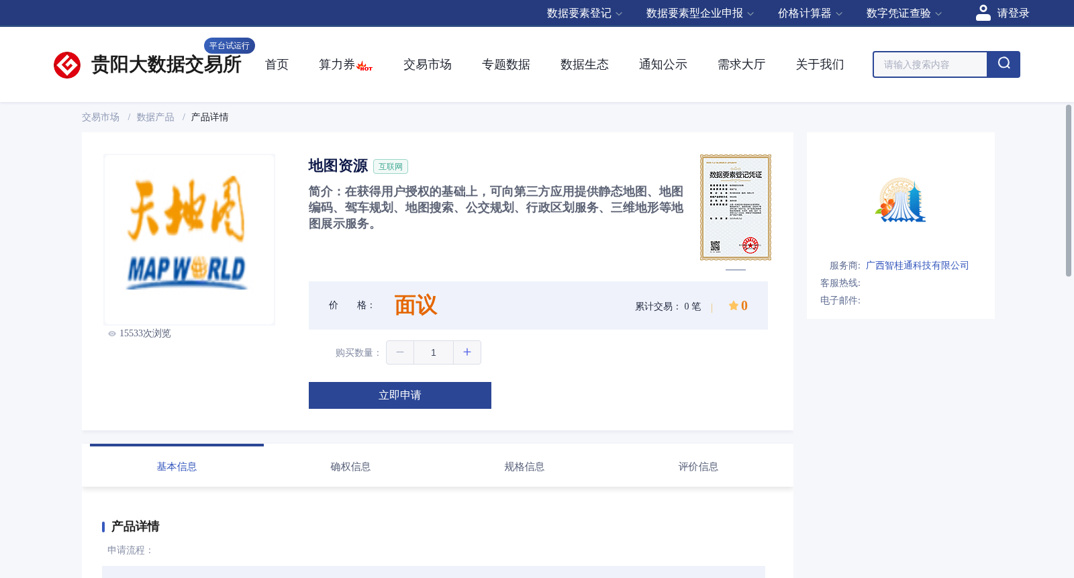1074x578 pixels.
Task: Click the red exchange logo icon
Action: point(67,65)
